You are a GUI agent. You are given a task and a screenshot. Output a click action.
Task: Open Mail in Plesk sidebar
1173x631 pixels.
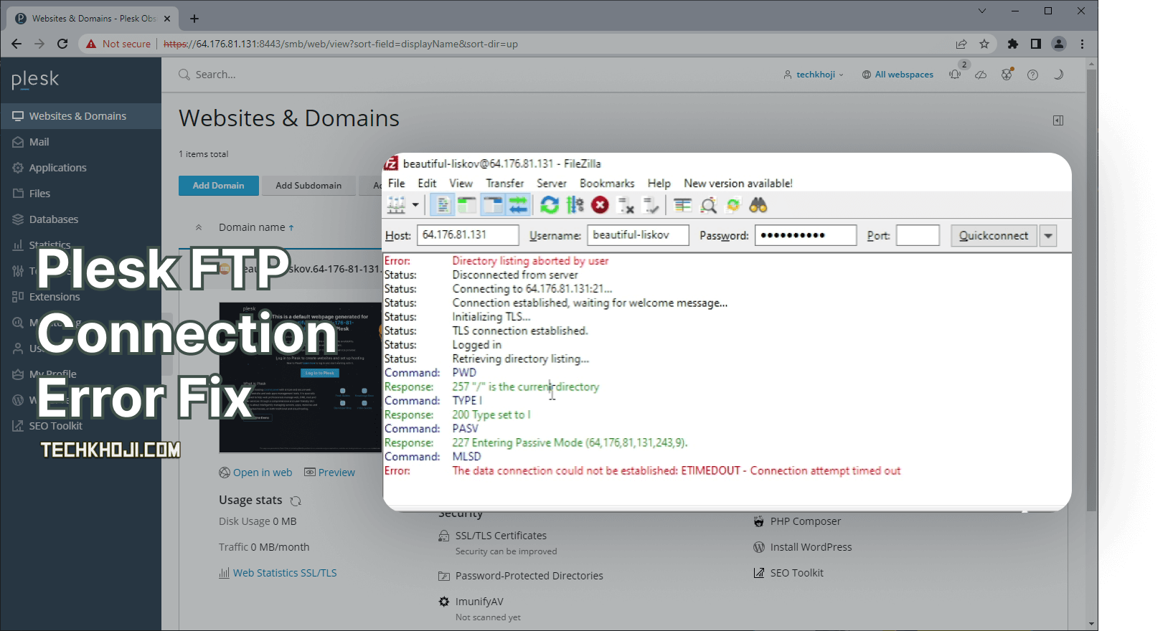(81, 142)
